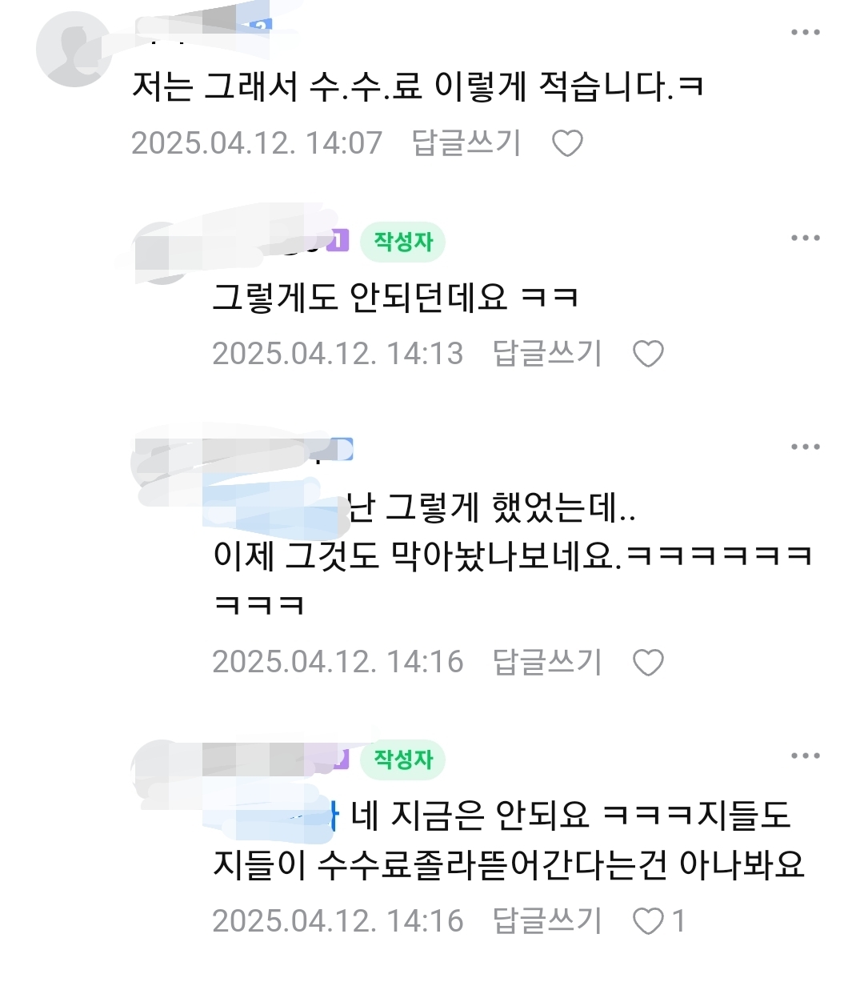Tap the comment text 저는 그래서 수.수.료
The image size is (864, 986).
pos(418,86)
